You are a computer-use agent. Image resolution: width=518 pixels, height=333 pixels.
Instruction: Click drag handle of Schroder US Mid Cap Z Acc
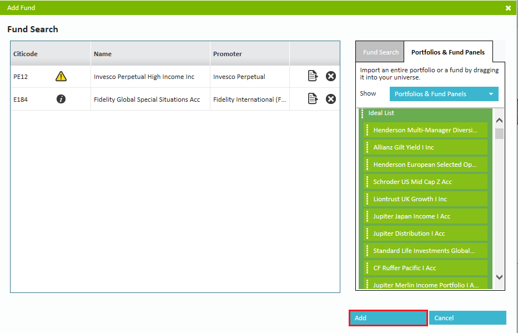click(368, 182)
